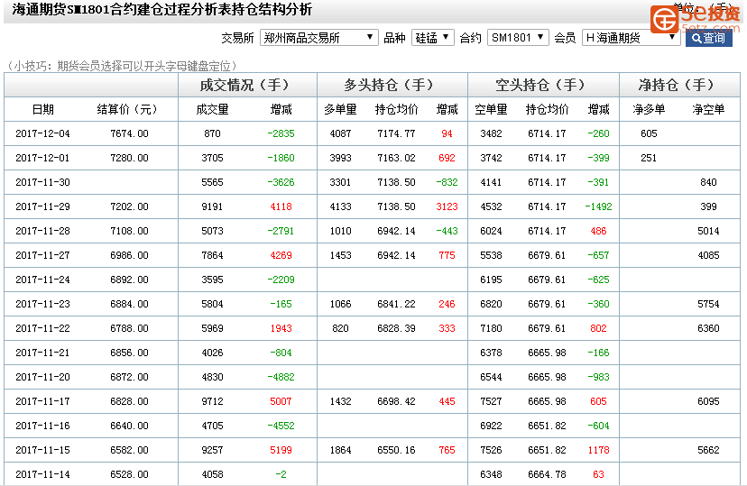Select the date 2017-11-23

click(x=43, y=304)
